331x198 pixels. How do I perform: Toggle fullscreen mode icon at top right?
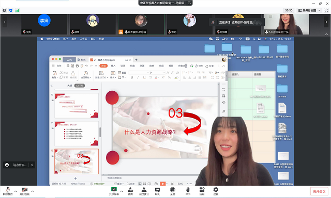[326, 10]
